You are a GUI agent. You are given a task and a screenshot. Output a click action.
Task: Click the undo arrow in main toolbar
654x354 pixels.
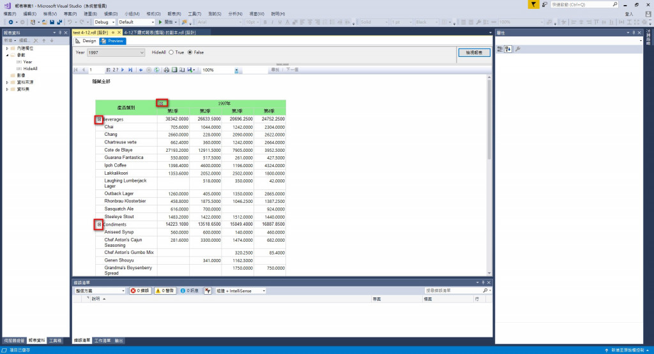point(70,22)
